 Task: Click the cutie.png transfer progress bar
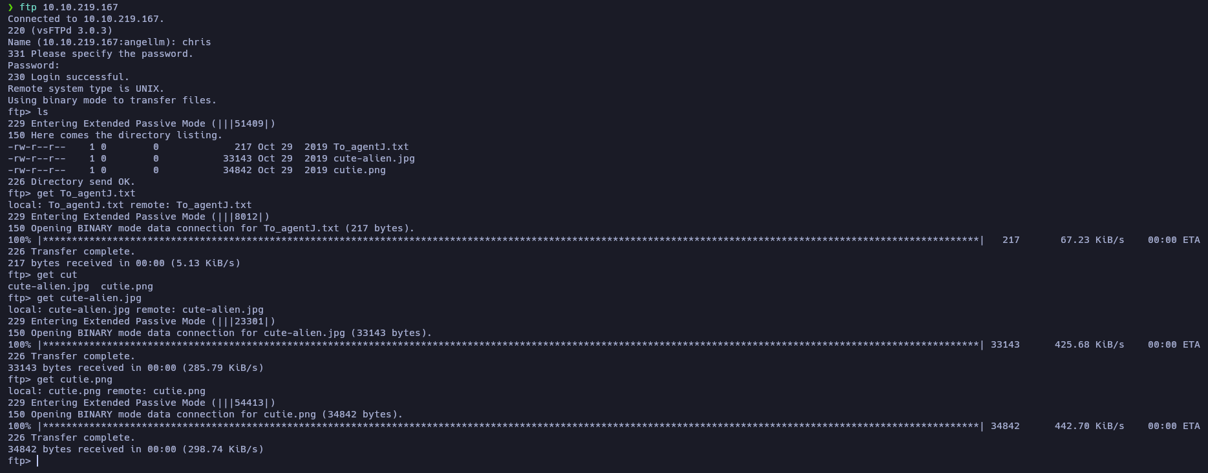[511, 426]
